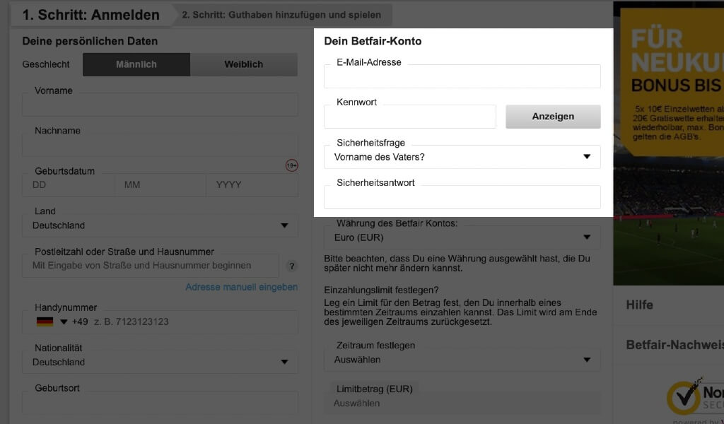Click the Neukunden bonus promotional banner

[x=669, y=143]
